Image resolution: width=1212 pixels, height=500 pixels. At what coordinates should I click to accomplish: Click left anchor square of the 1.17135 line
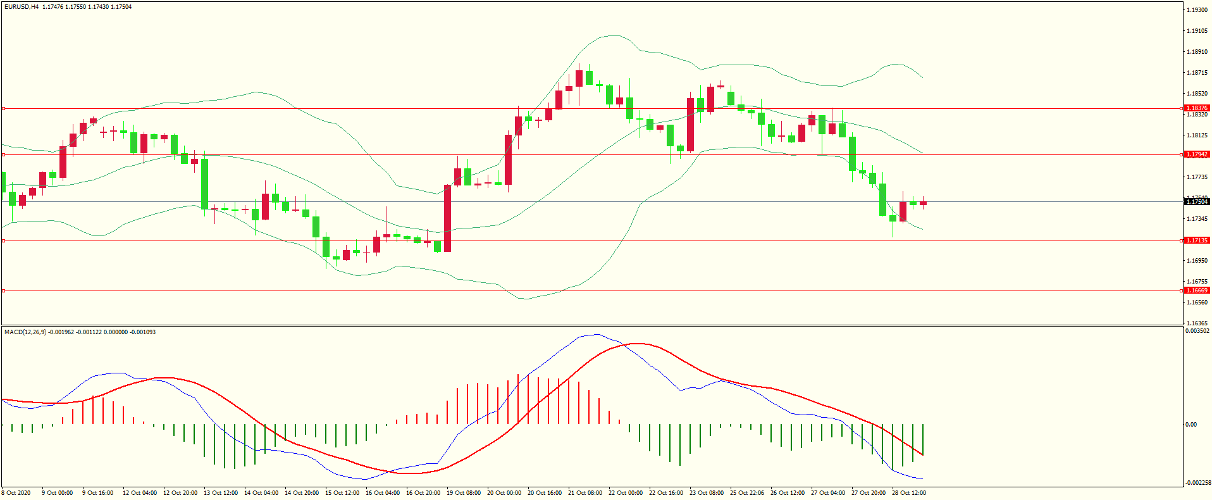pos(3,241)
